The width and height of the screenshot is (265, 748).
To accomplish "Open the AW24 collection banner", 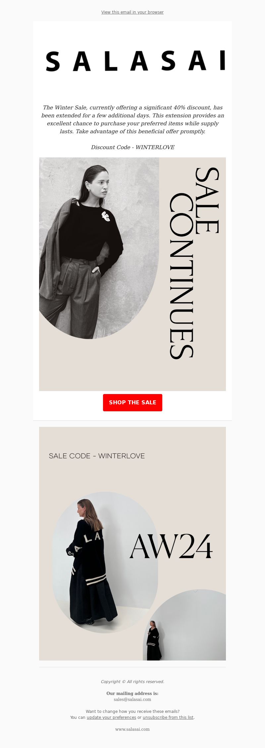I will point(132,544).
